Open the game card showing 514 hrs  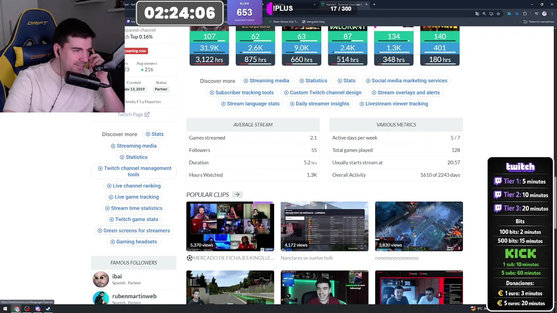click(348, 46)
